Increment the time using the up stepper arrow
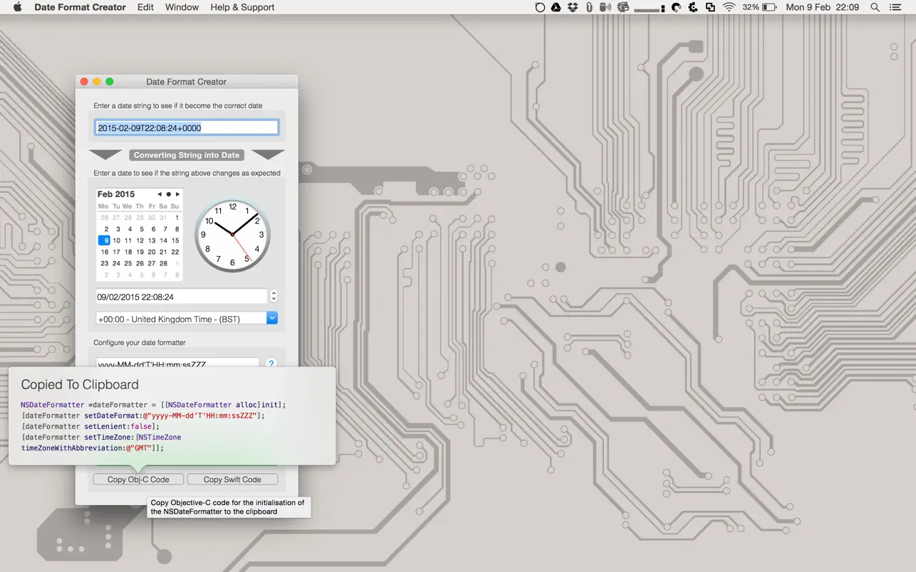Screen dimensions: 916x572 tap(274, 292)
